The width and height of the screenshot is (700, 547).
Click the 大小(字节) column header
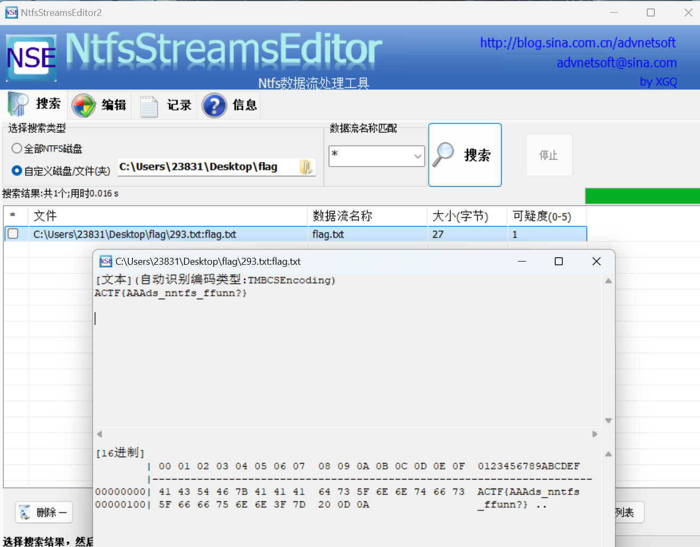pos(467,216)
